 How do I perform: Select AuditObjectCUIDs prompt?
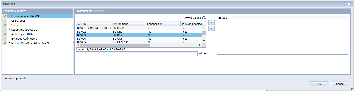tap(38, 34)
